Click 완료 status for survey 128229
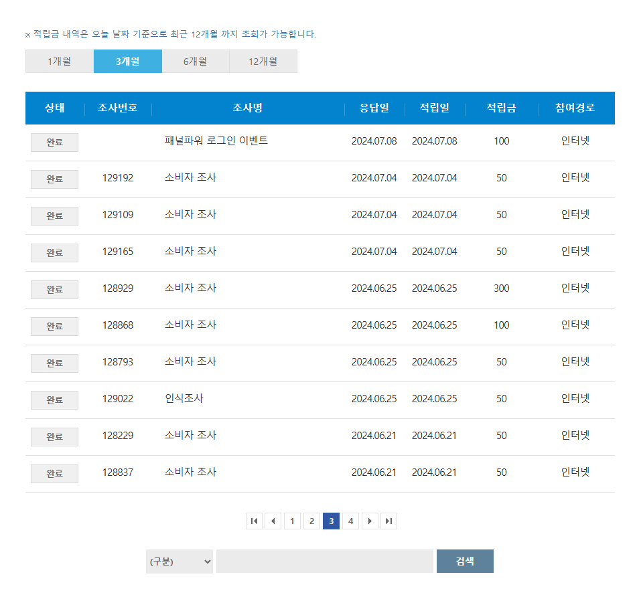The height and width of the screenshot is (603, 639). [55, 437]
